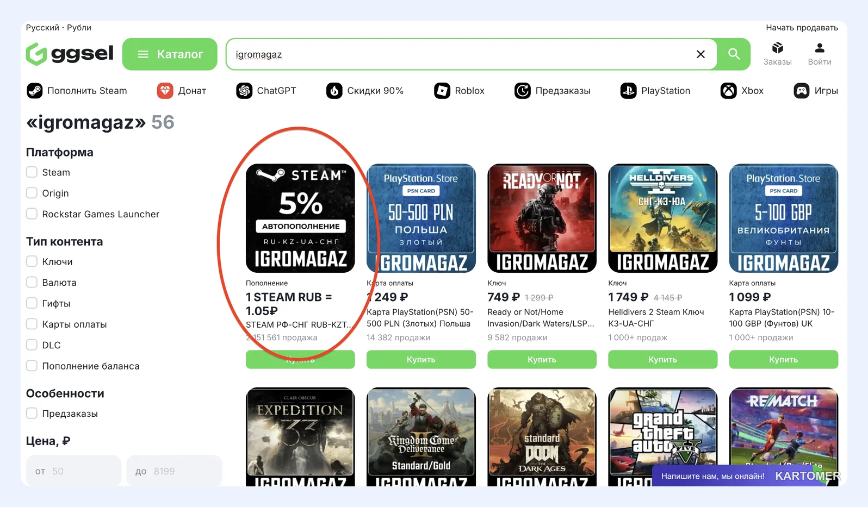Image resolution: width=868 pixels, height=507 pixels.
Task: Click the Войти login icon
Action: pos(820,54)
